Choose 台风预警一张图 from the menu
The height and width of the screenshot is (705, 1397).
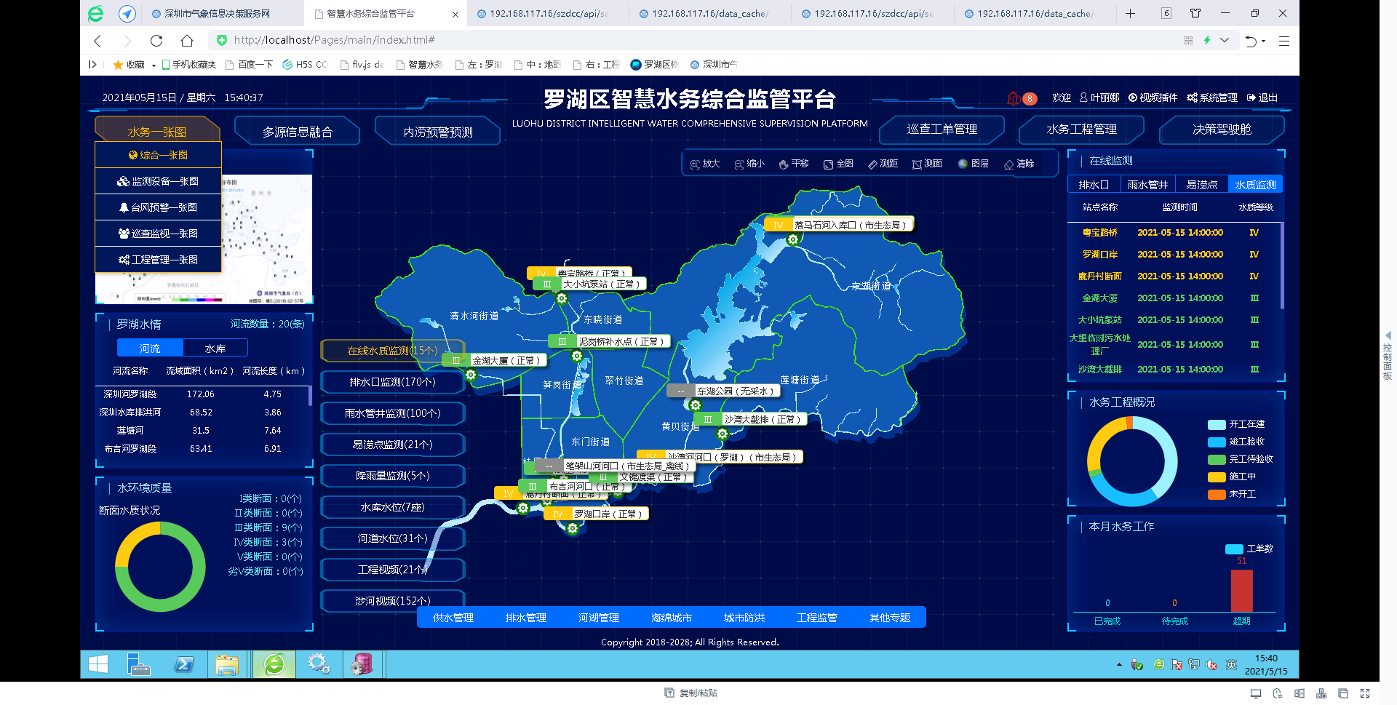(158, 207)
